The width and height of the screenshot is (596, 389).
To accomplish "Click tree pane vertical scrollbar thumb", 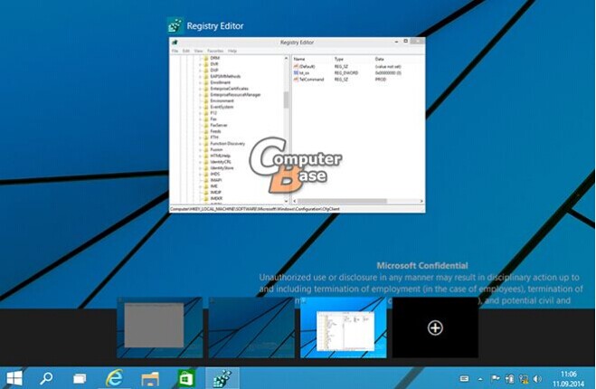I will [x=286, y=100].
